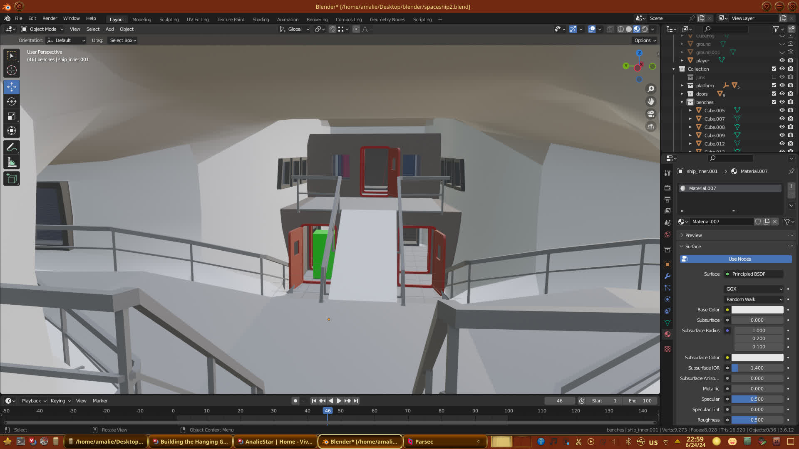
Task: Open the Modifier properties wrench tab
Action: coord(667,276)
